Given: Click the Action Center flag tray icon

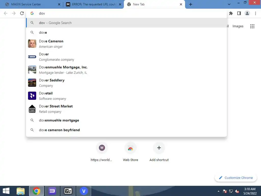Looking at the screenshot, I should click(225, 191).
